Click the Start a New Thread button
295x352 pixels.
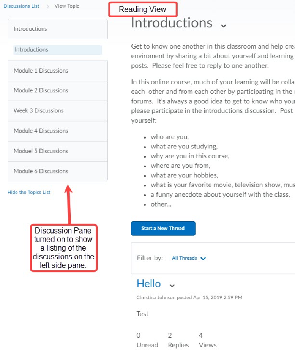click(163, 228)
